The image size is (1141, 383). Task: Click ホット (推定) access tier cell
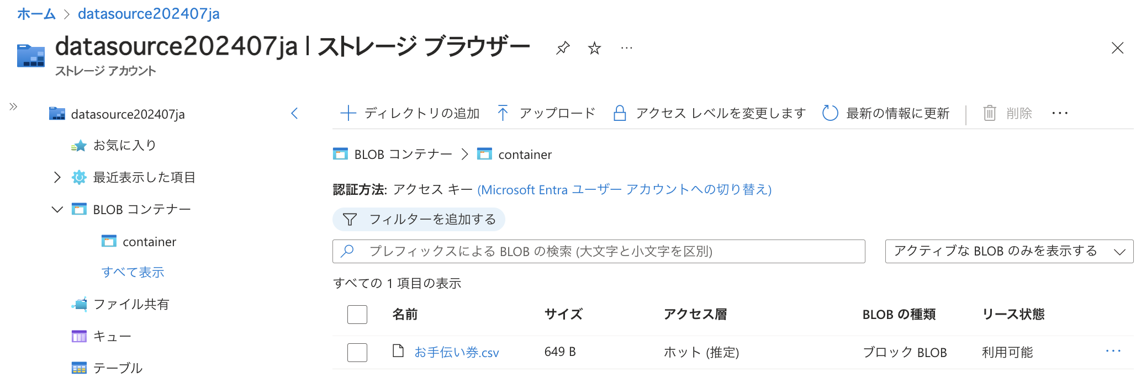(701, 352)
